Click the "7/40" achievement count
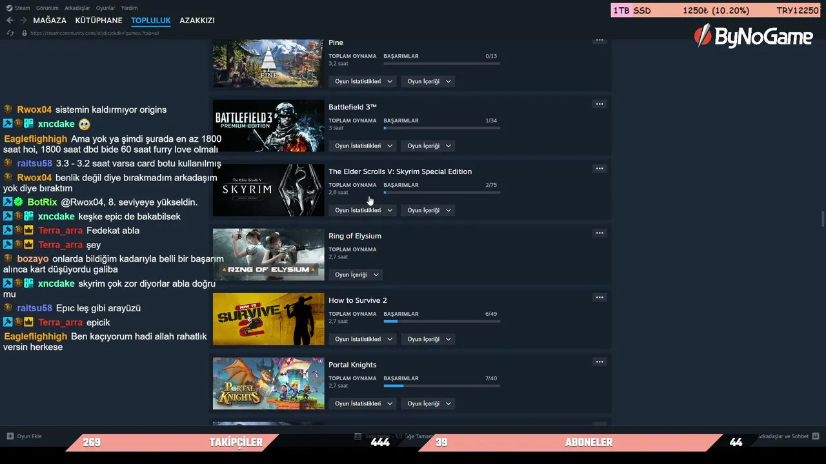 [x=491, y=378]
